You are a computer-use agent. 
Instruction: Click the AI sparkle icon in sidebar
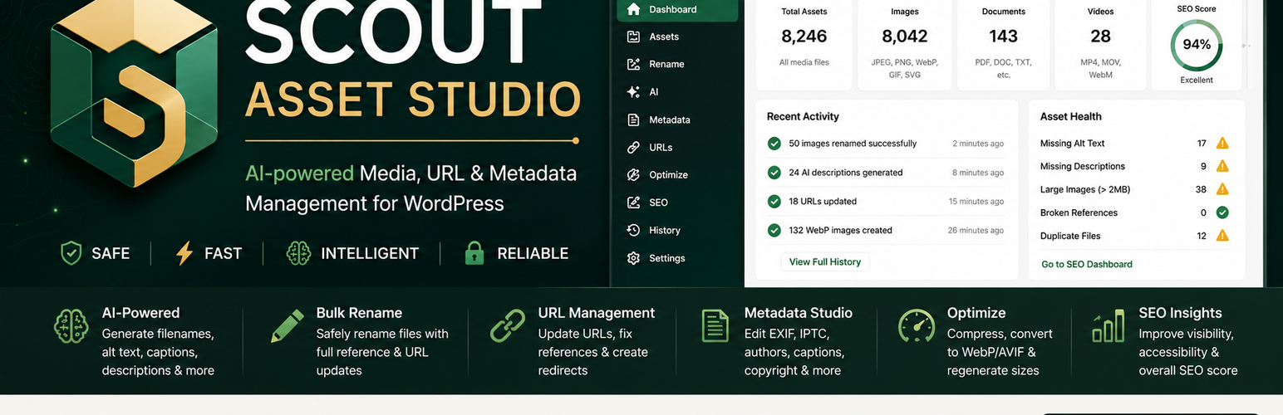click(634, 92)
